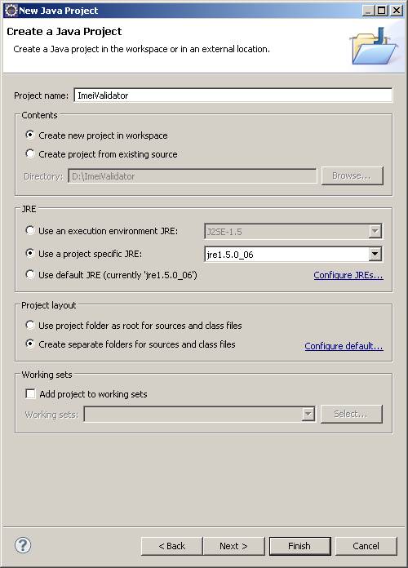The width and height of the screenshot is (408, 568).
Task: Click the Eclipse icon in title bar
Action: tap(11, 11)
